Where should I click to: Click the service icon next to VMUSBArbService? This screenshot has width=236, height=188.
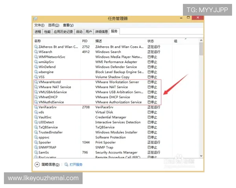click(36, 92)
